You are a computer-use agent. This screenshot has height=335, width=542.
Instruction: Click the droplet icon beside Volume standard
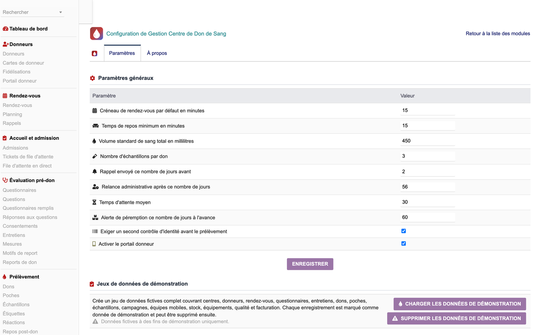click(94, 141)
